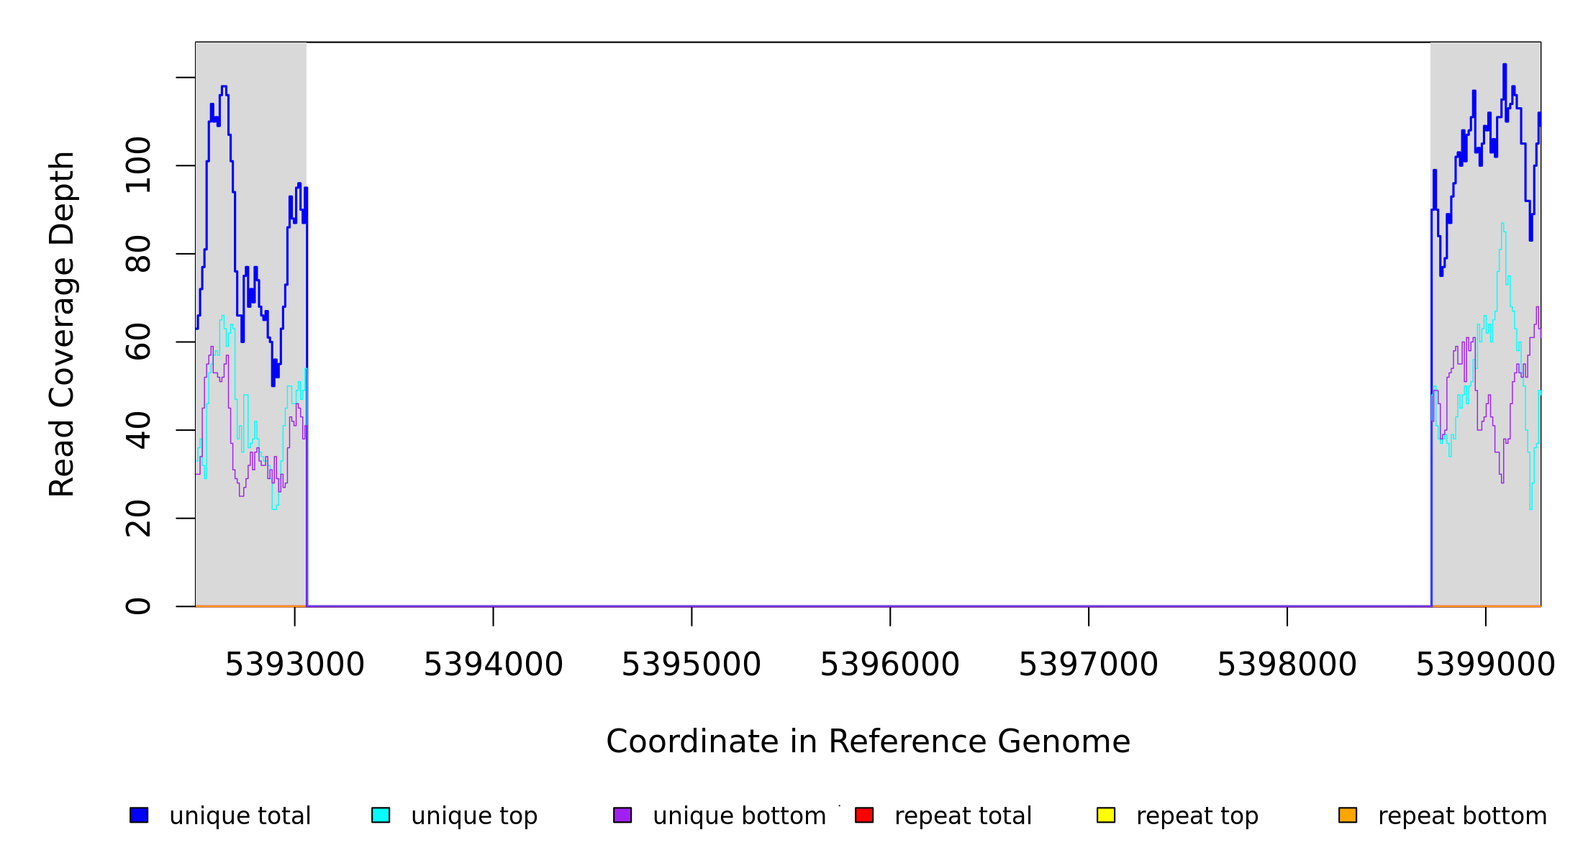Click the "unique top" legend text
The width and height of the screenshot is (1583, 863).
pyautogui.click(x=474, y=816)
